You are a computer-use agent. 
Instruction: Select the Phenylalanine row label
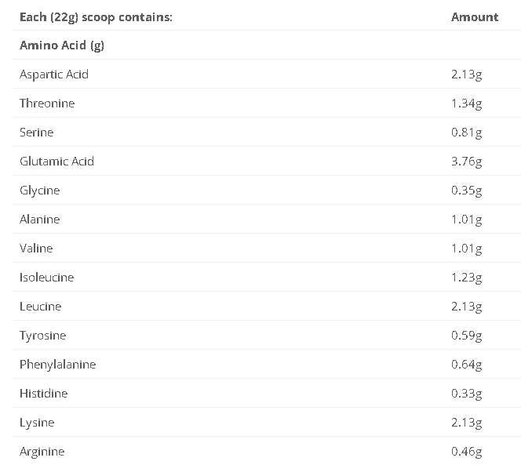click(x=57, y=365)
